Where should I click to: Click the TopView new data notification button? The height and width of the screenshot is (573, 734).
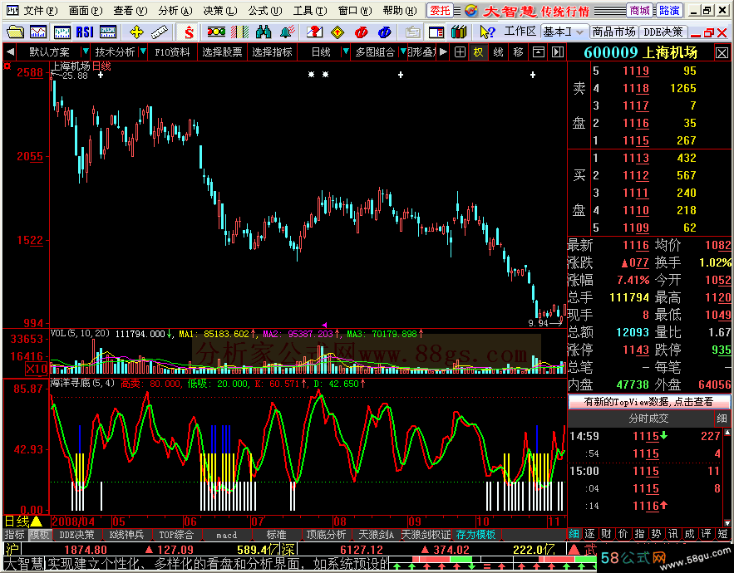click(x=648, y=401)
